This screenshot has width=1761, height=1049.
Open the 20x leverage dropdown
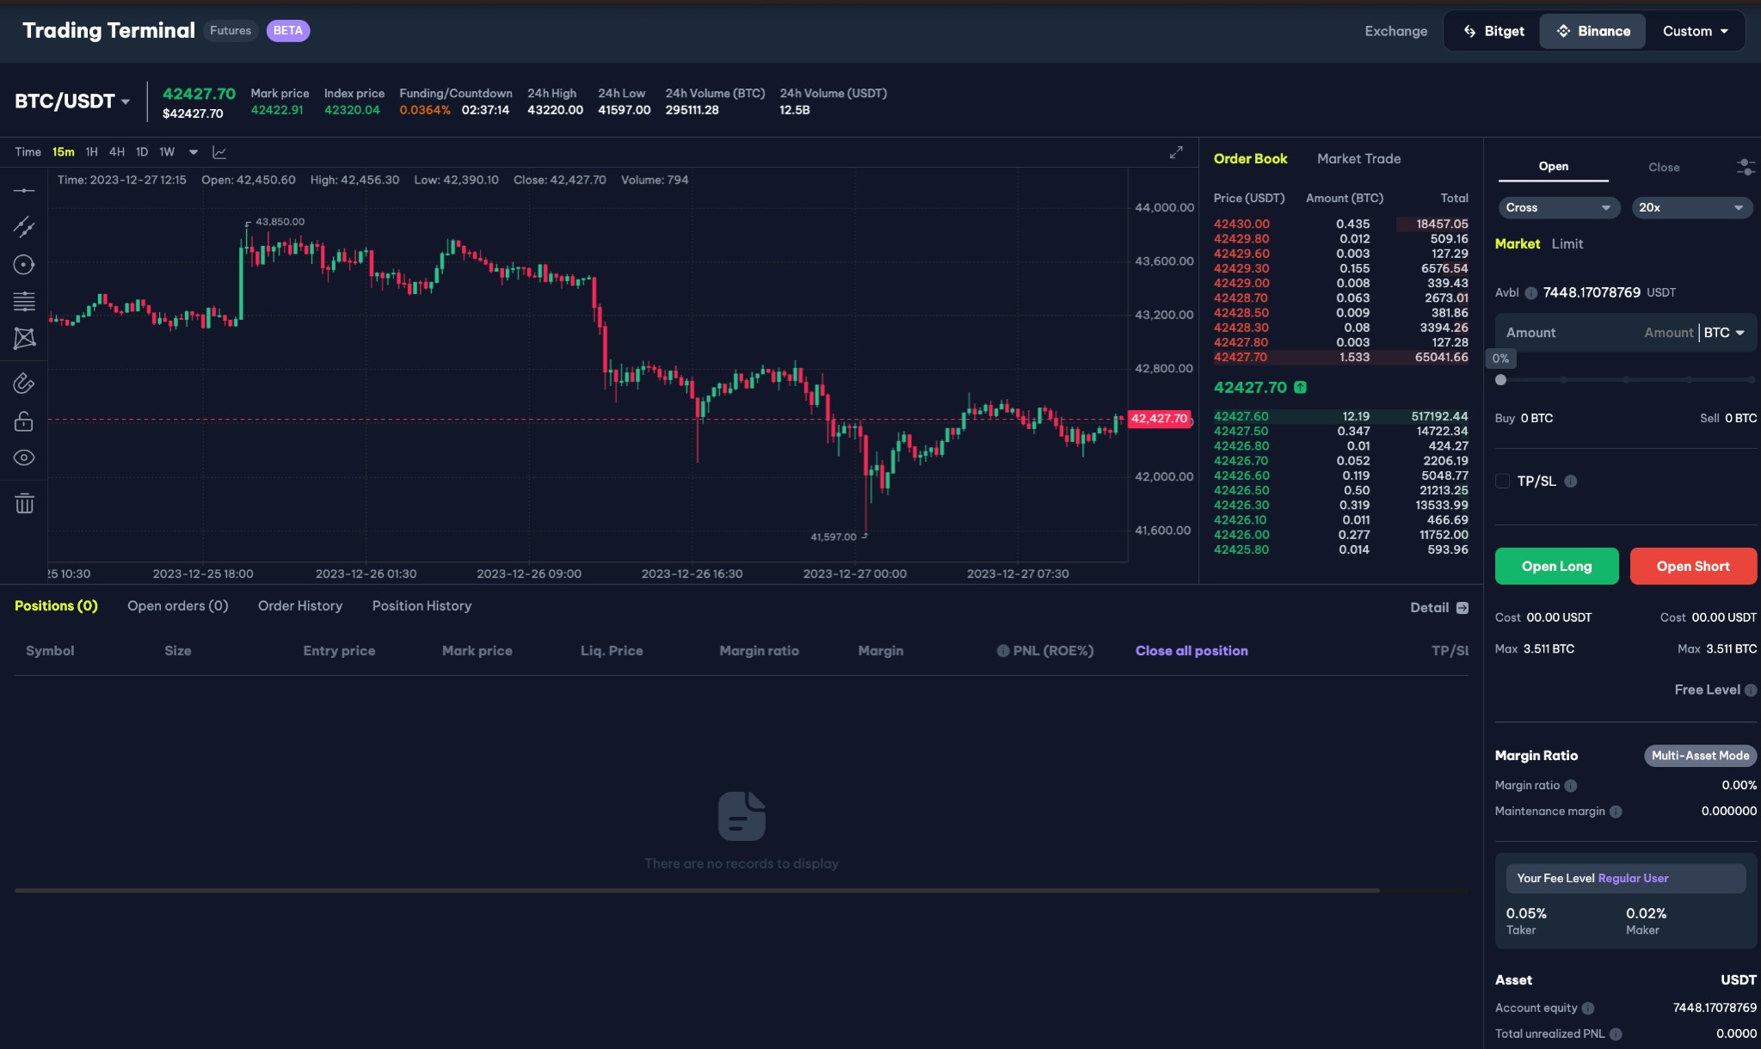(1691, 207)
